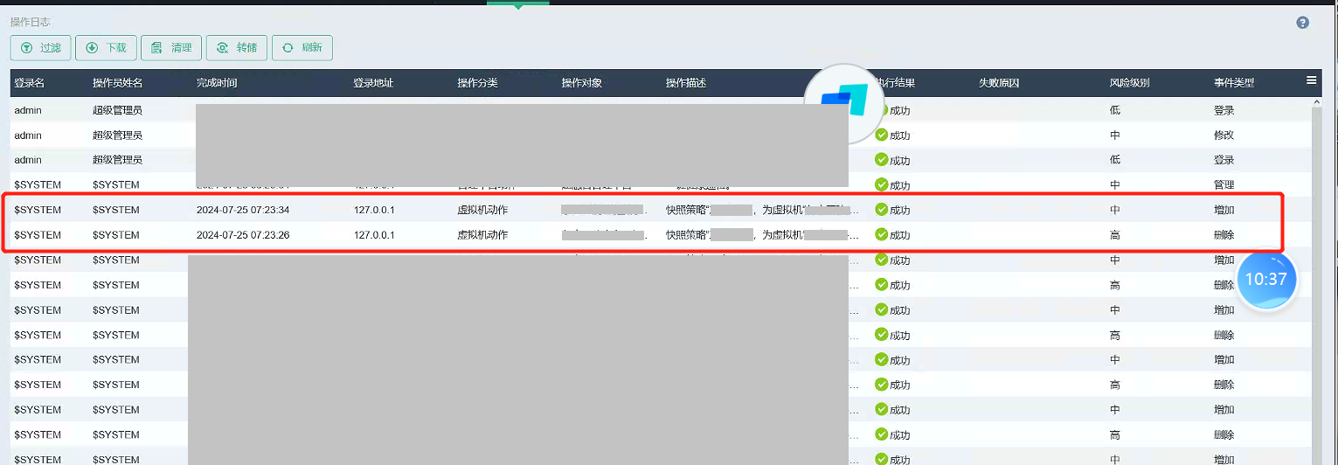Click the round 10:37 clock widget
Viewport: 1338px width, 465px height.
pos(1265,280)
